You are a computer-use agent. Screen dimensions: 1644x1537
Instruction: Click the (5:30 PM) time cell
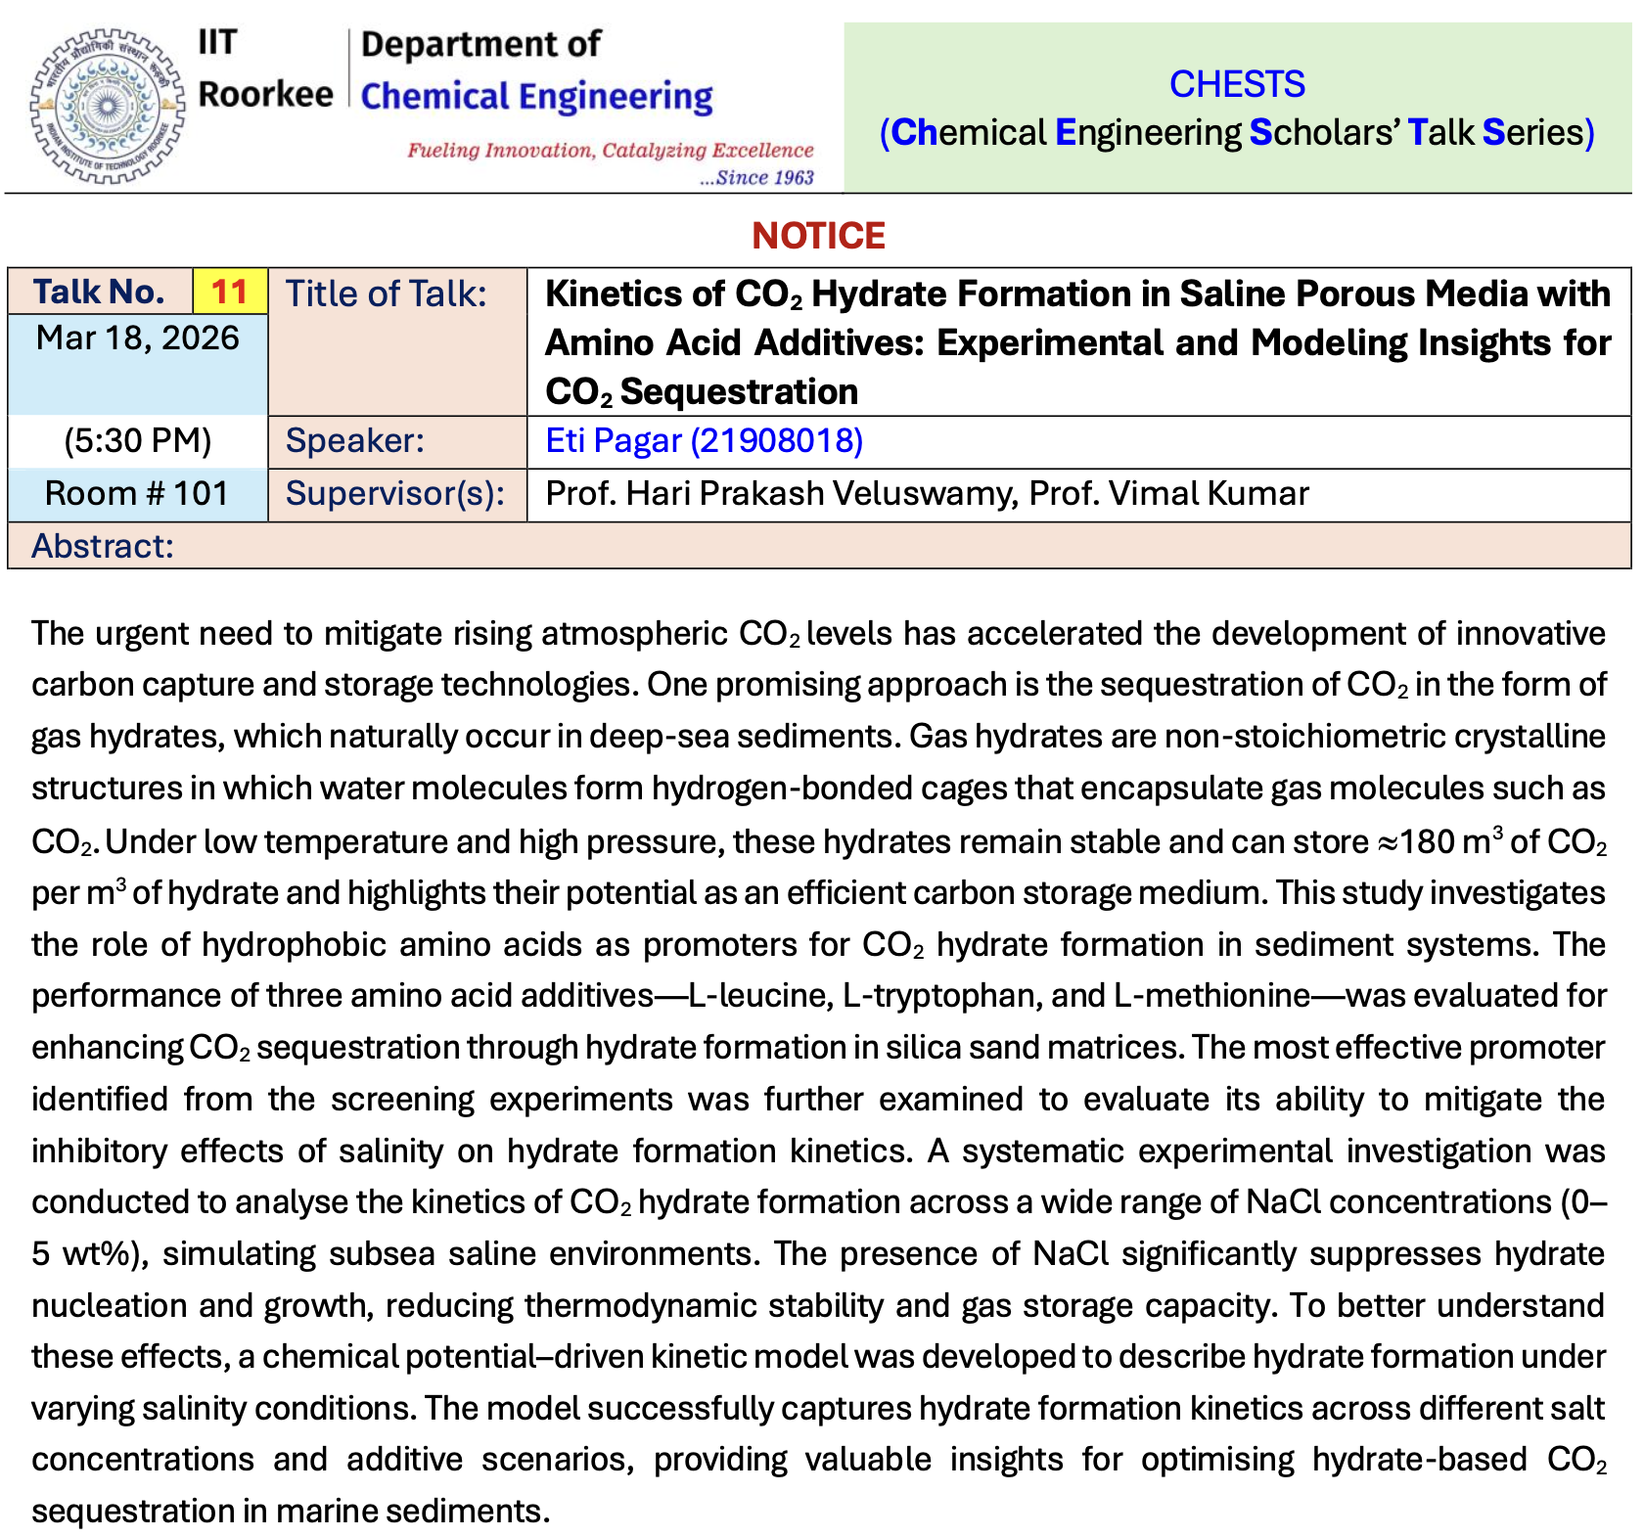click(x=137, y=441)
